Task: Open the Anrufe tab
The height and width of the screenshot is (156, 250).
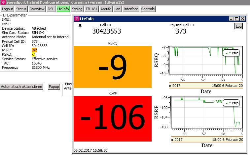Action: [x=106, y=9]
